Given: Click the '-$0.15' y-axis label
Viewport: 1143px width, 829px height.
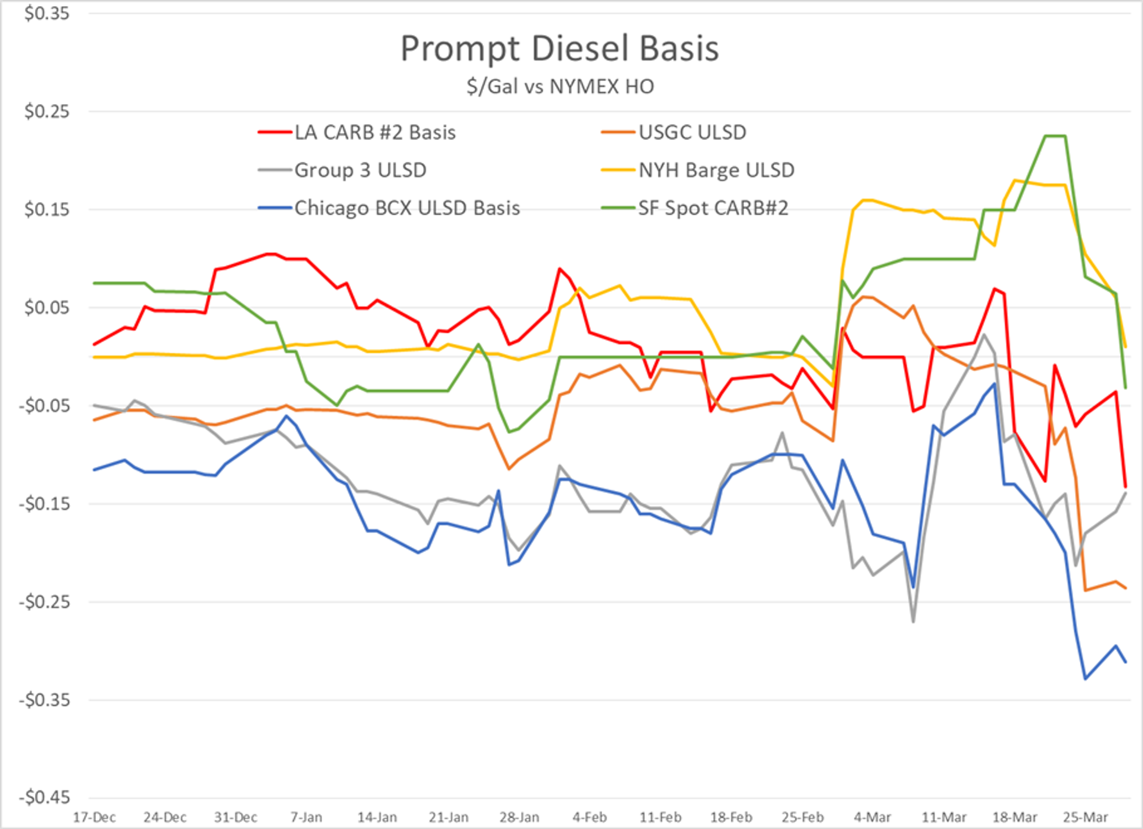Looking at the screenshot, I should pyautogui.click(x=44, y=503).
